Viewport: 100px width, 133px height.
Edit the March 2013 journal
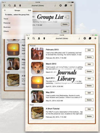[89, 64]
